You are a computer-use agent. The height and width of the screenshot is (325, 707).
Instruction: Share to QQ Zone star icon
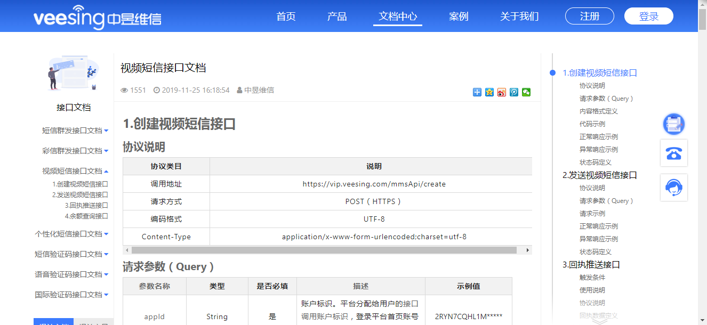pyautogui.click(x=489, y=92)
